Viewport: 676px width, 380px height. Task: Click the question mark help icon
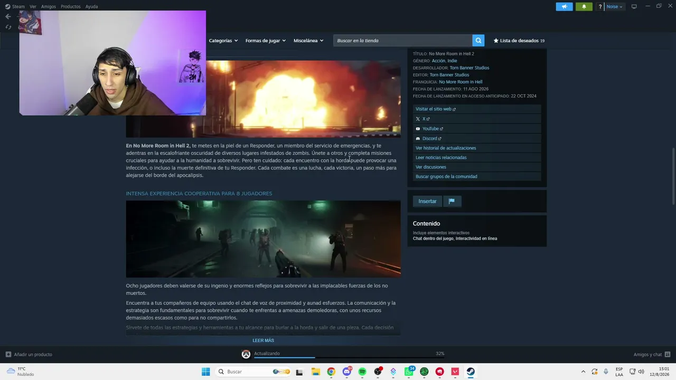(x=600, y=6)
